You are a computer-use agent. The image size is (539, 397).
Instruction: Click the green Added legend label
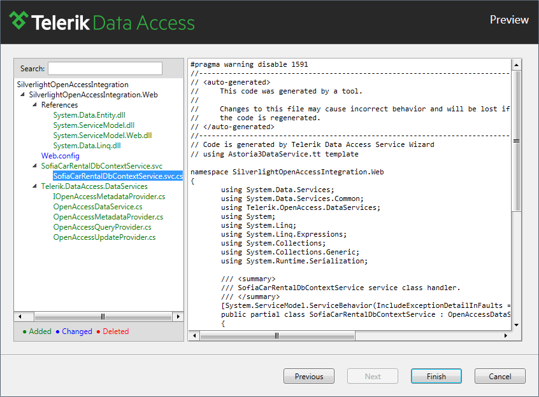pyautogui.click(x=40, y=331)
